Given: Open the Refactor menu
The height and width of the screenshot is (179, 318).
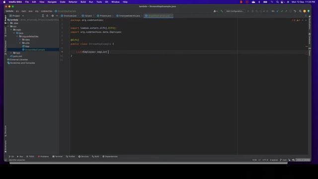Looking at the screenshot, I should 73,2.
